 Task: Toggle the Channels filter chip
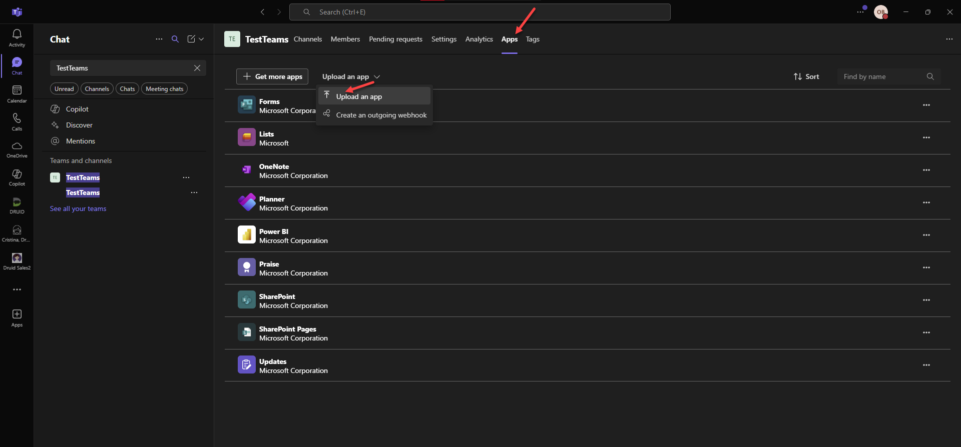pyautogui.click(x=97, y=88)
